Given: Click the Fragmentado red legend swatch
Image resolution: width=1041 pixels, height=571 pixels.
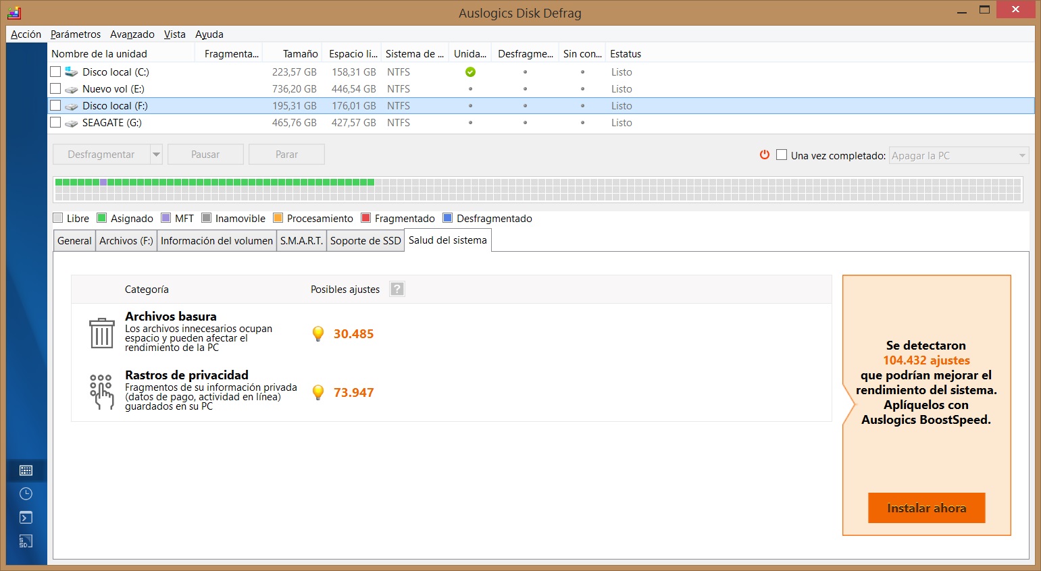Looking at the screenshot, I should pos(366,218).
